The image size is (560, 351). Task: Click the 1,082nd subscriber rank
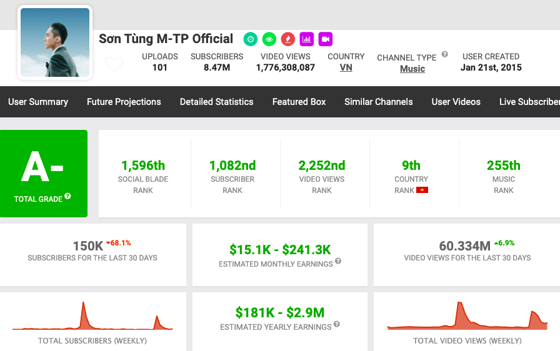[x=232, y=166]
